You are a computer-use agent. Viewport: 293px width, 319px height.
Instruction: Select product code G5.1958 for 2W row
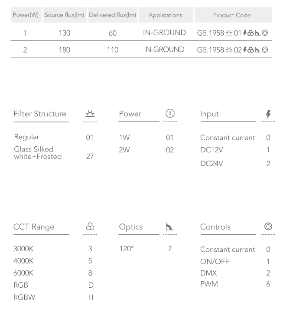233,49
